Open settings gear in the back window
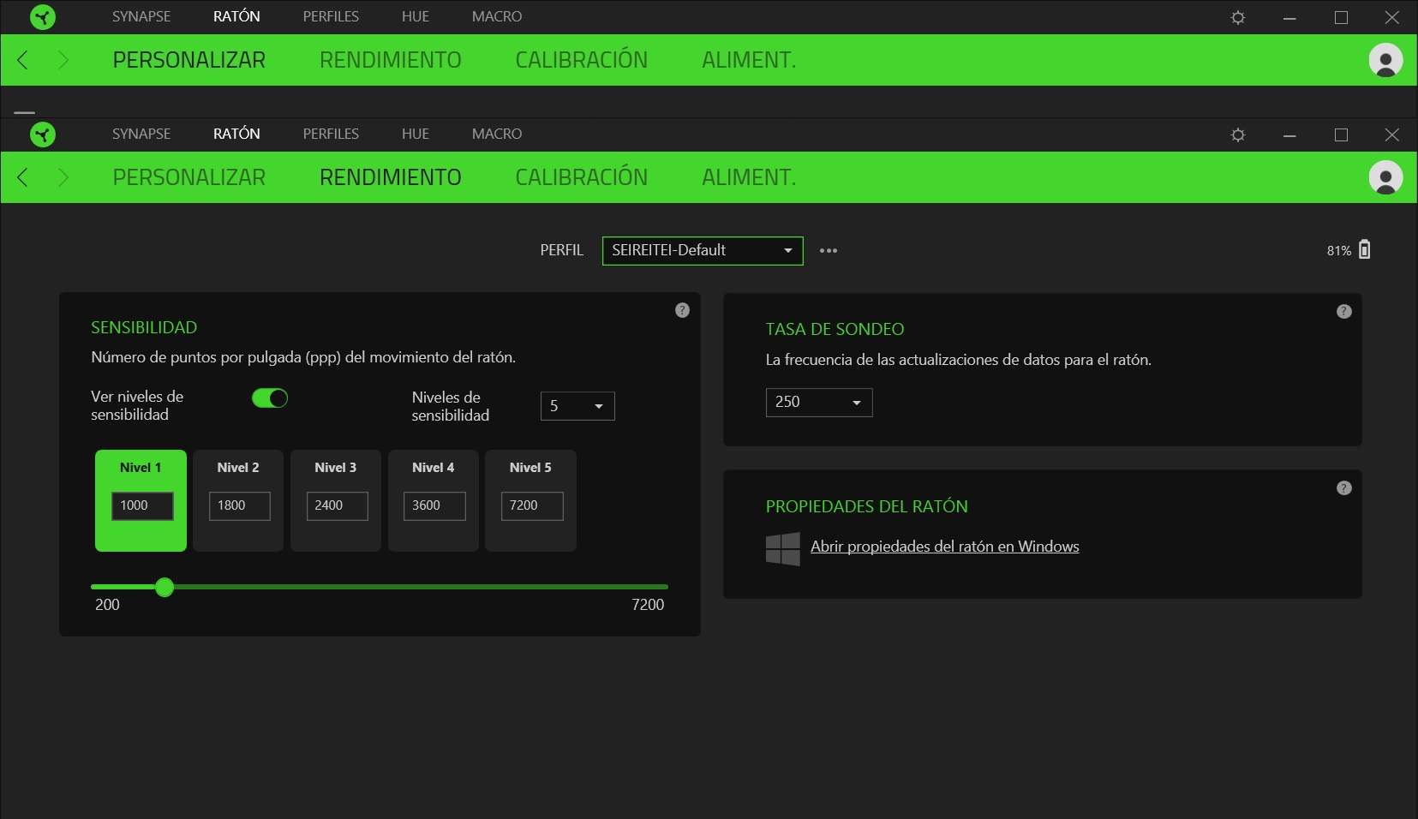This screenshot has width=1418, height=819. point(1238,17)
